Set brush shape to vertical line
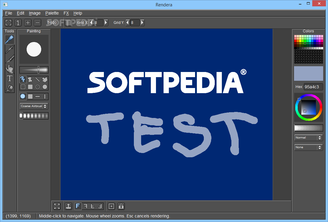The width and height of the screenshot is (328, 222). point(45,96)
